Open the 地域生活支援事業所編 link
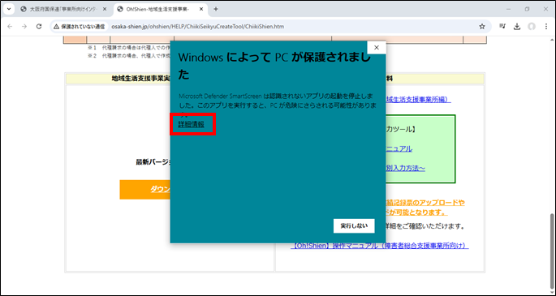This screenshot has width=556, height=296. [418, 100]
